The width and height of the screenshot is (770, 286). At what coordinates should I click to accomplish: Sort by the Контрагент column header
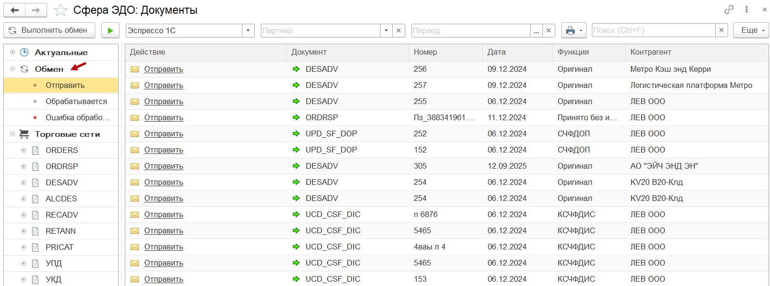(x=697, y=52)
